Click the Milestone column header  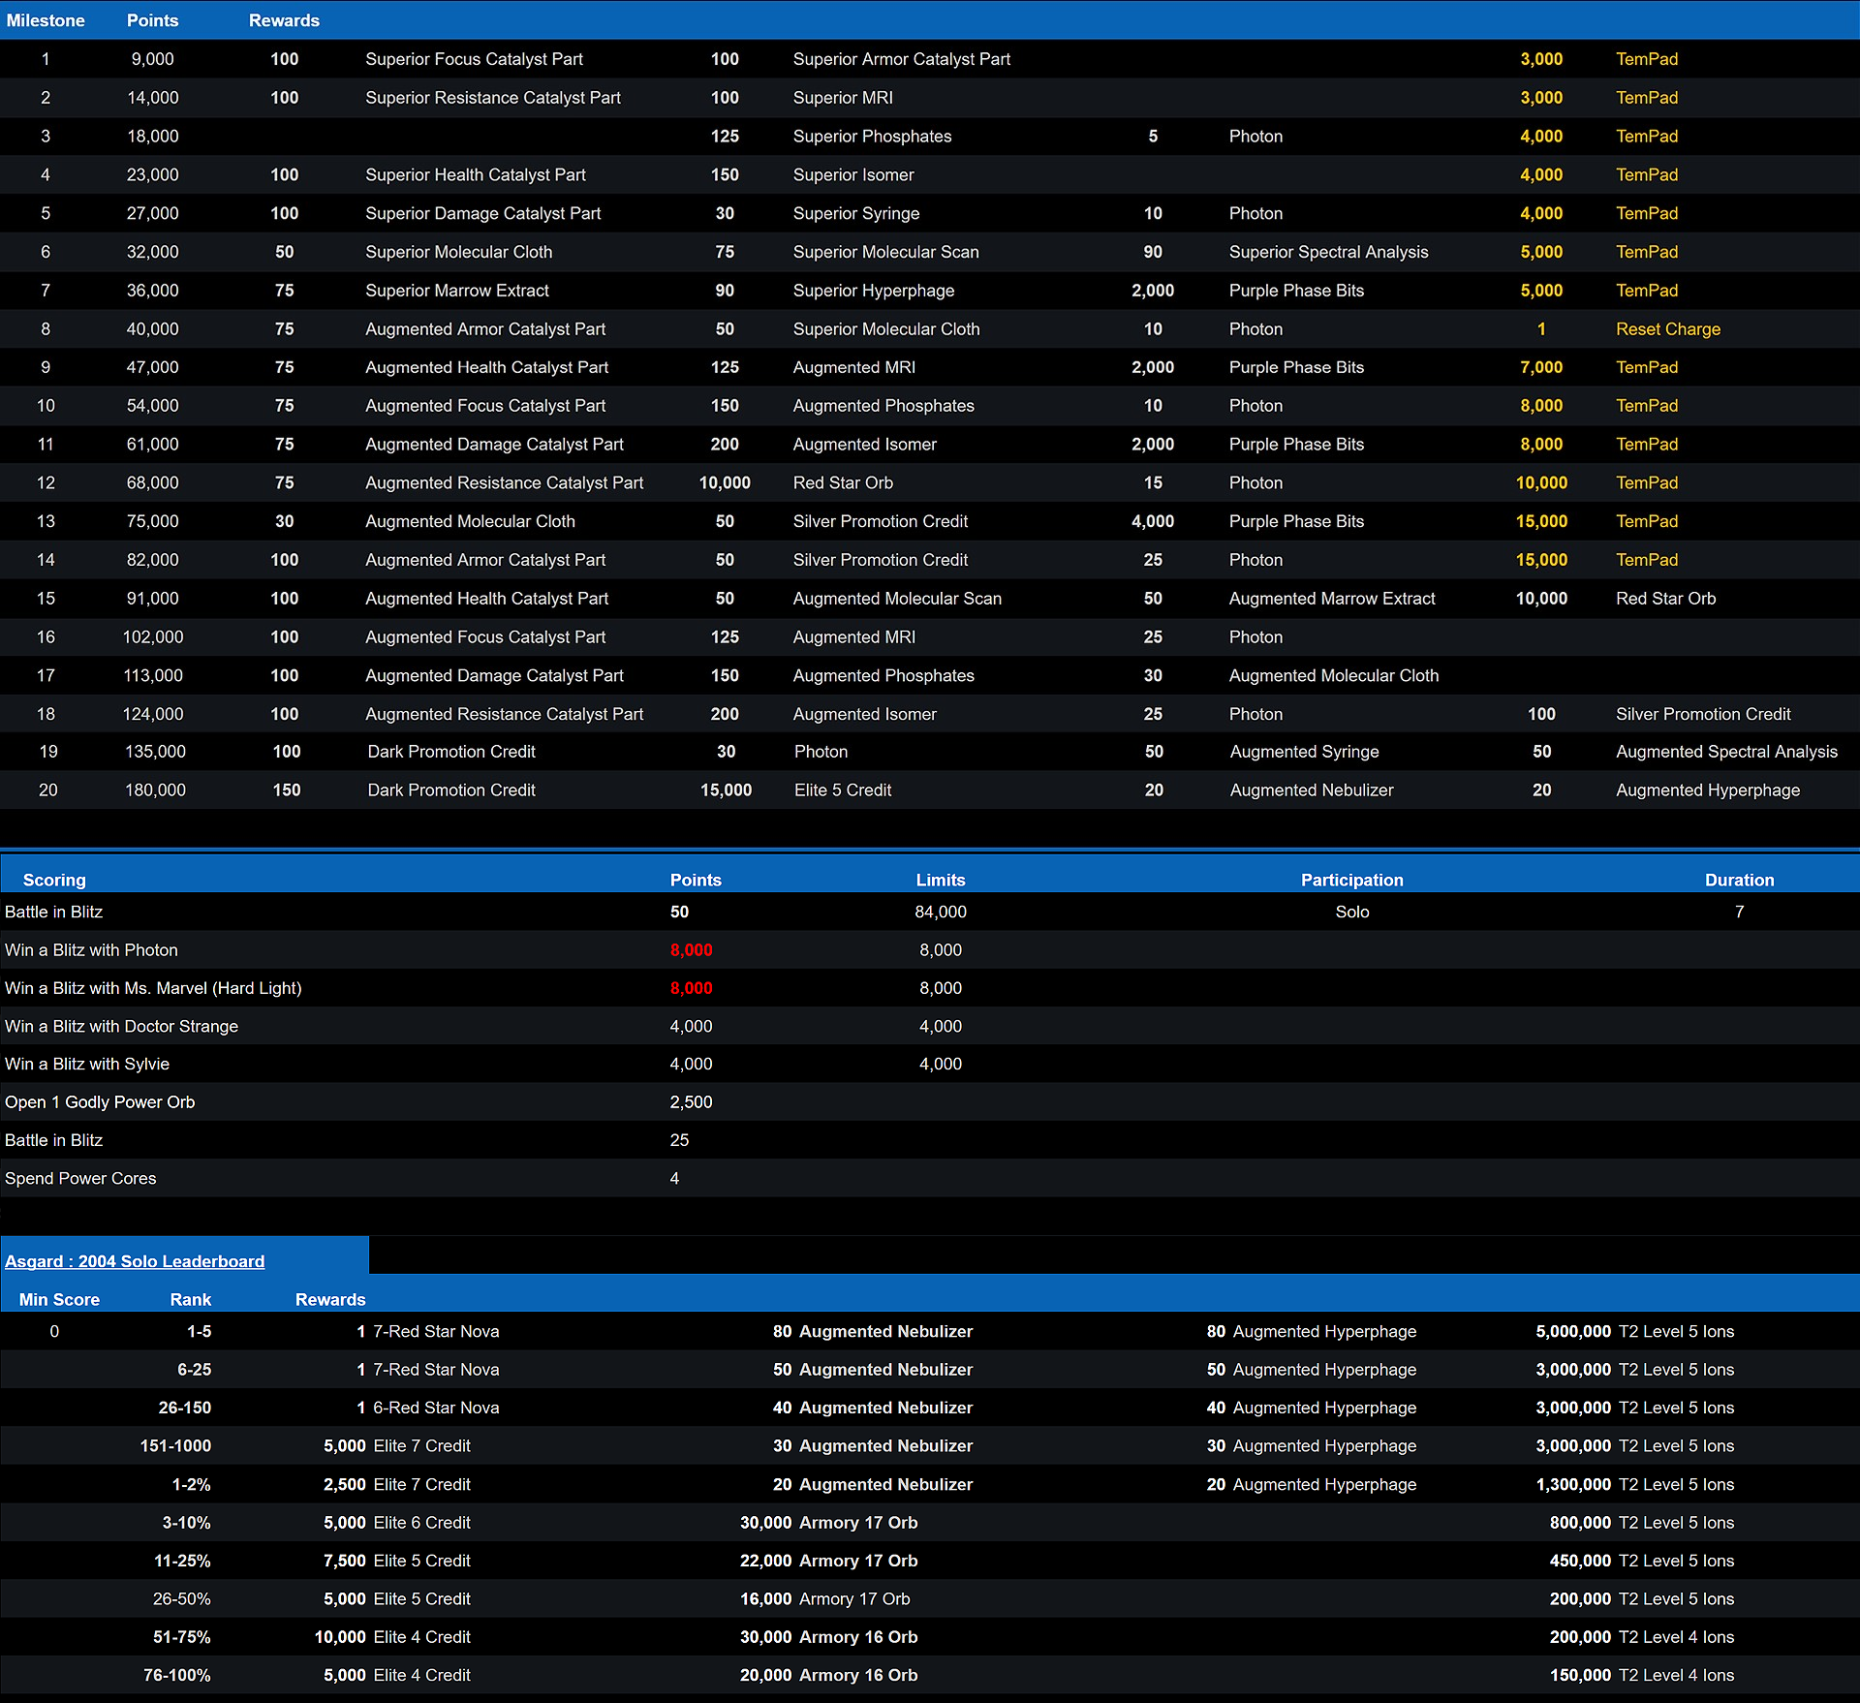pyautogui.click(x=46, y=20)
